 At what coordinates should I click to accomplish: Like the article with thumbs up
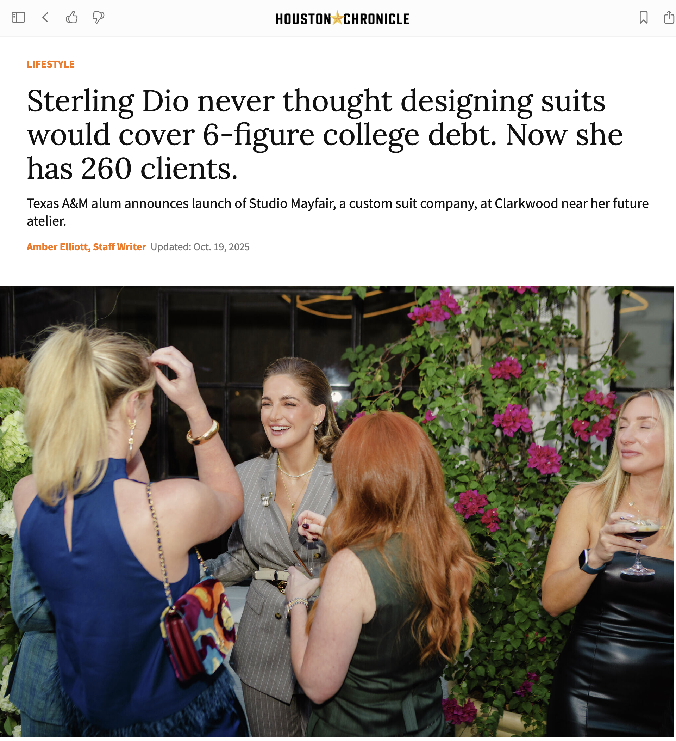tap(72, 17)
